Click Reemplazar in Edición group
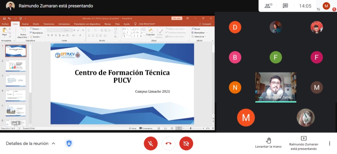The width and height of the screenshot is (337, 154). pyautogui.click(x=199, y=33)
